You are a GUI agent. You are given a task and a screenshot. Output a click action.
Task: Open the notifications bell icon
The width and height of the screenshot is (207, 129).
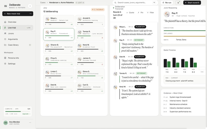click(178, 3)
